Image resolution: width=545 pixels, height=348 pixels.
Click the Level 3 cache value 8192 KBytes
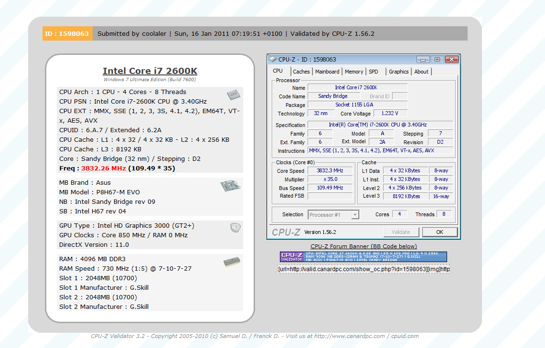[406, 196]
